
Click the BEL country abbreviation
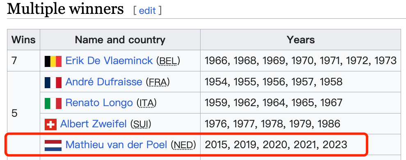click(168, 61)
